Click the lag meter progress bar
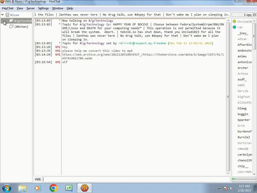 244,179
